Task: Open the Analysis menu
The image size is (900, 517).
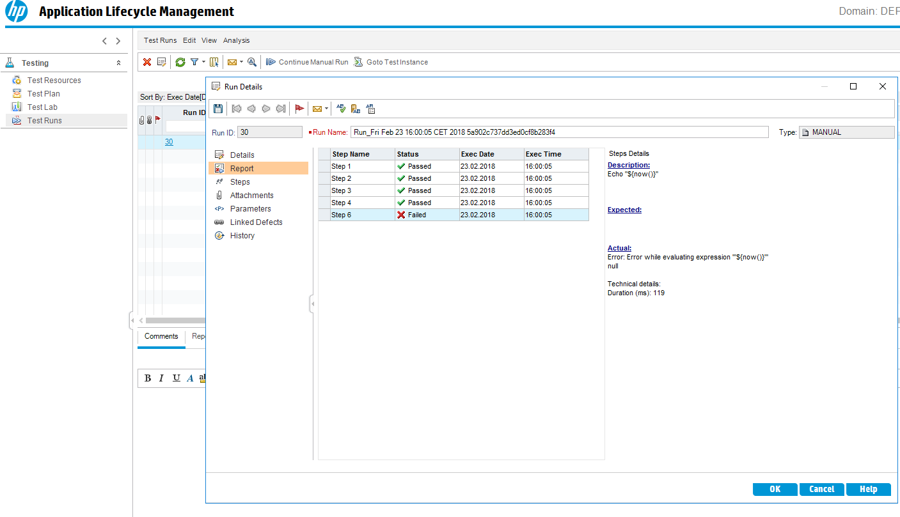Action: click(x=237, y=40)
